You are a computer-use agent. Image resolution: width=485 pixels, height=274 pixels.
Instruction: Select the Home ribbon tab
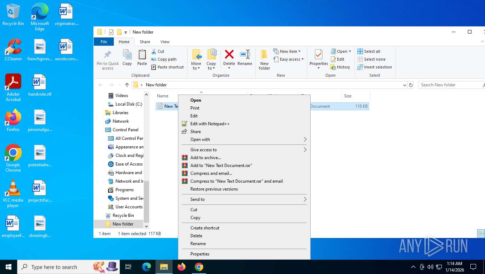(124, 42)
